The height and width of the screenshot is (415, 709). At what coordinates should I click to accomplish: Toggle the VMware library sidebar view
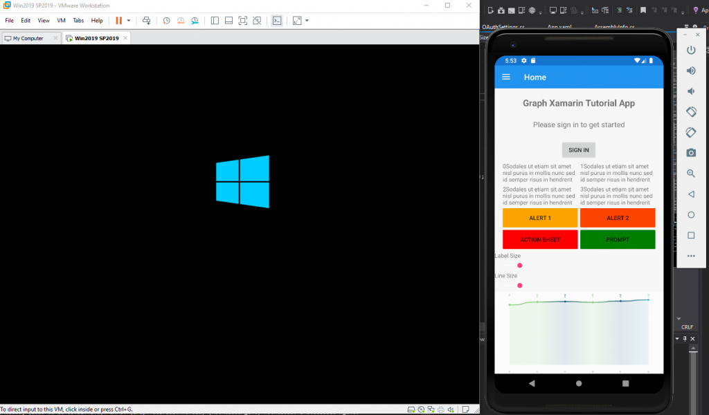point(215,20)
